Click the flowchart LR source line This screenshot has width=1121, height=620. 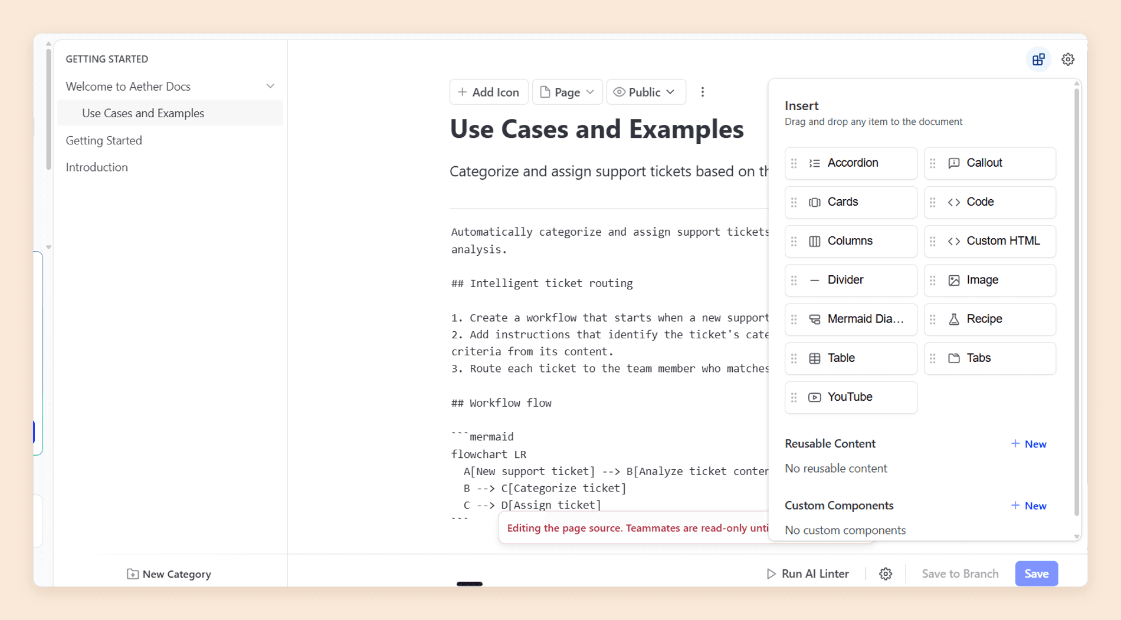coord(489,454)
